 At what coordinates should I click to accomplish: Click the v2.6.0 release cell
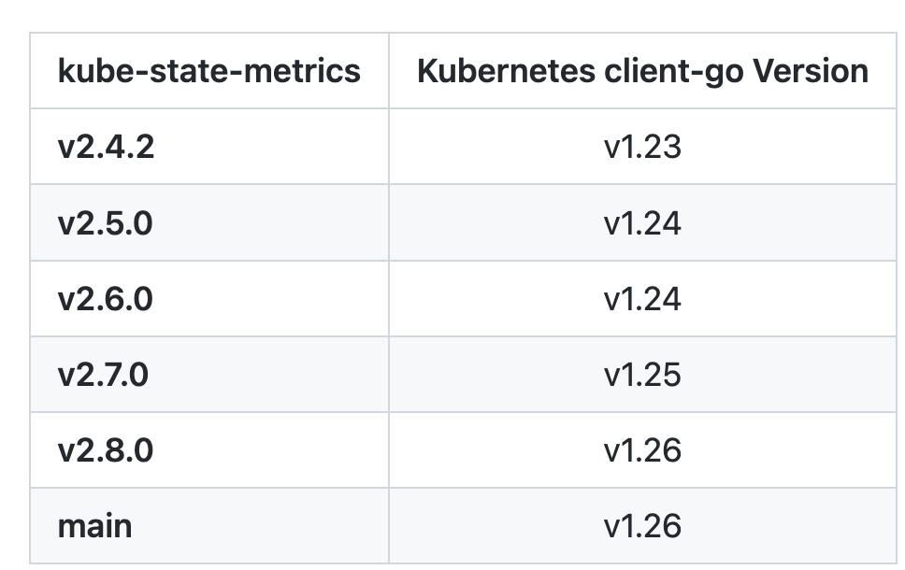point(105,299)
